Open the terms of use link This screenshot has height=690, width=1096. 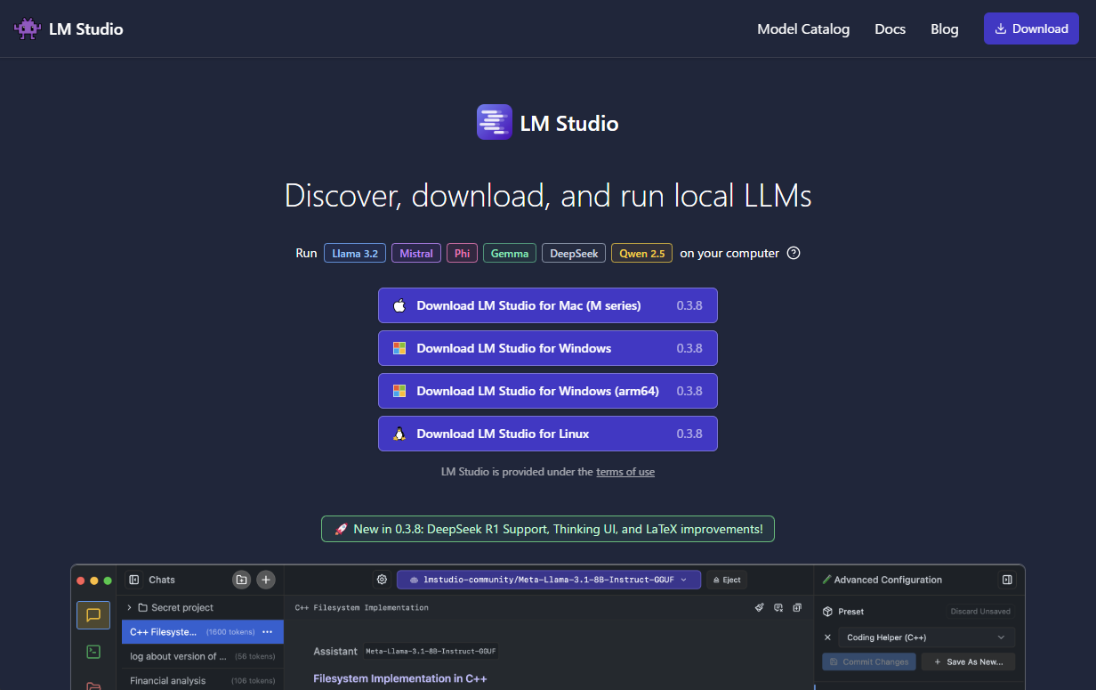tap(625, 472)
